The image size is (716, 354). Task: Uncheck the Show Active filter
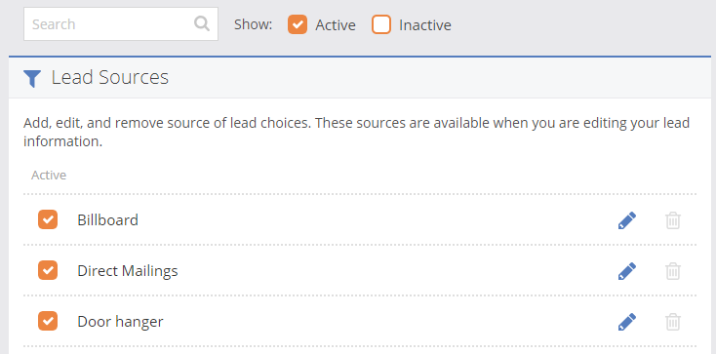pyautogui.click(x=298, y=24)
